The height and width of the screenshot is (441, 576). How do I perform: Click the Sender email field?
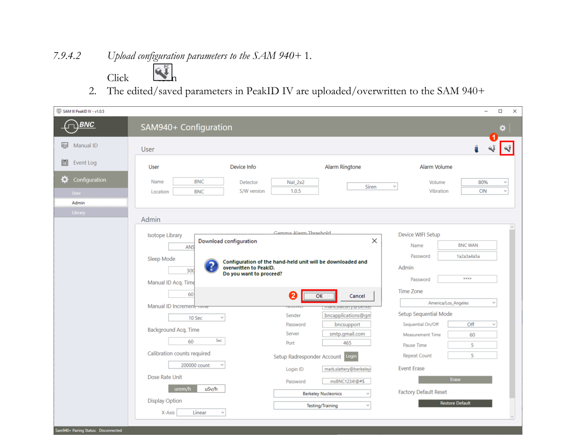346,315
